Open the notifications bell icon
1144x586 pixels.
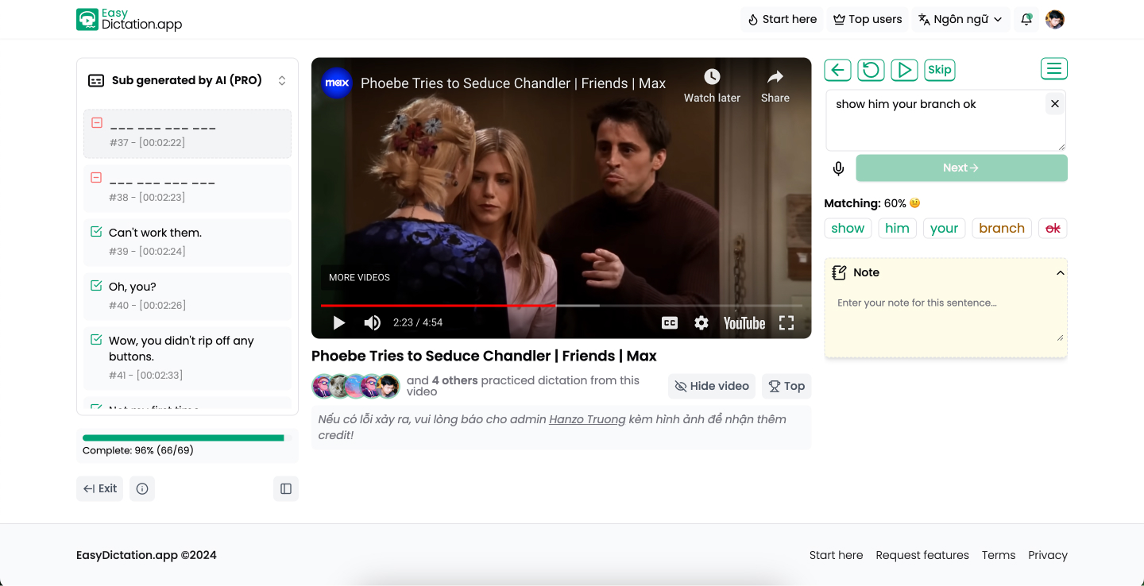coord(1026,20)
